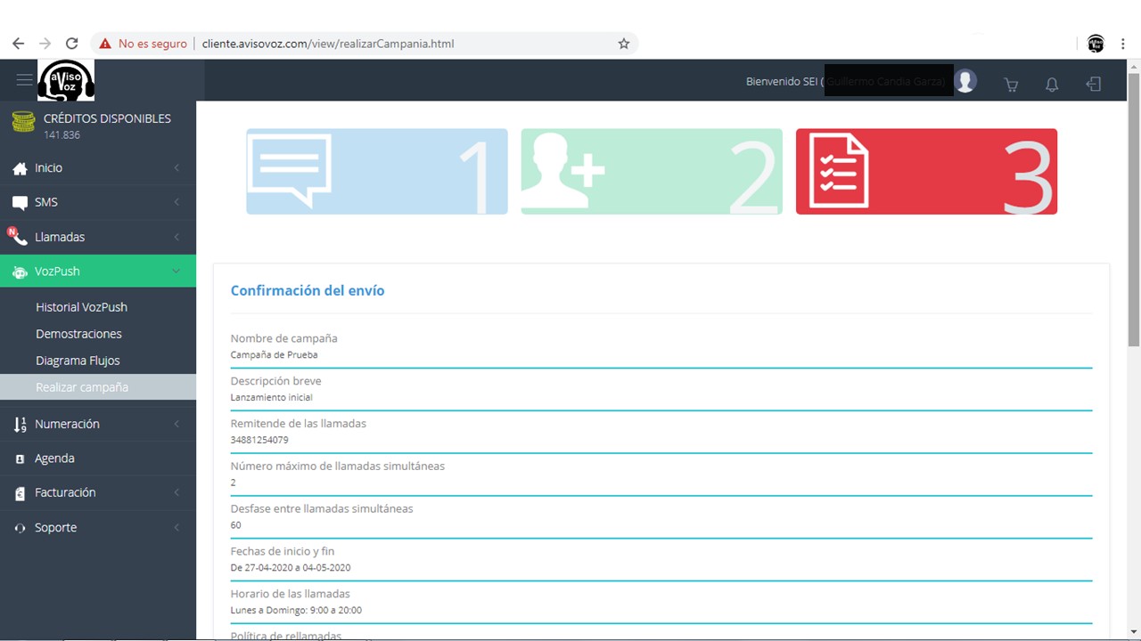Open the Chrome three-dot menu
This screenshot has height=641, width=1141.
tap(1124, 44)
